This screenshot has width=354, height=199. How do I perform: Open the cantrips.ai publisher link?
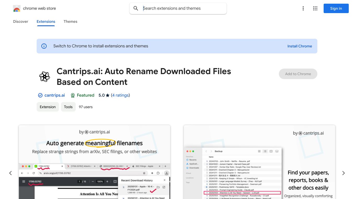pos(55,95)
